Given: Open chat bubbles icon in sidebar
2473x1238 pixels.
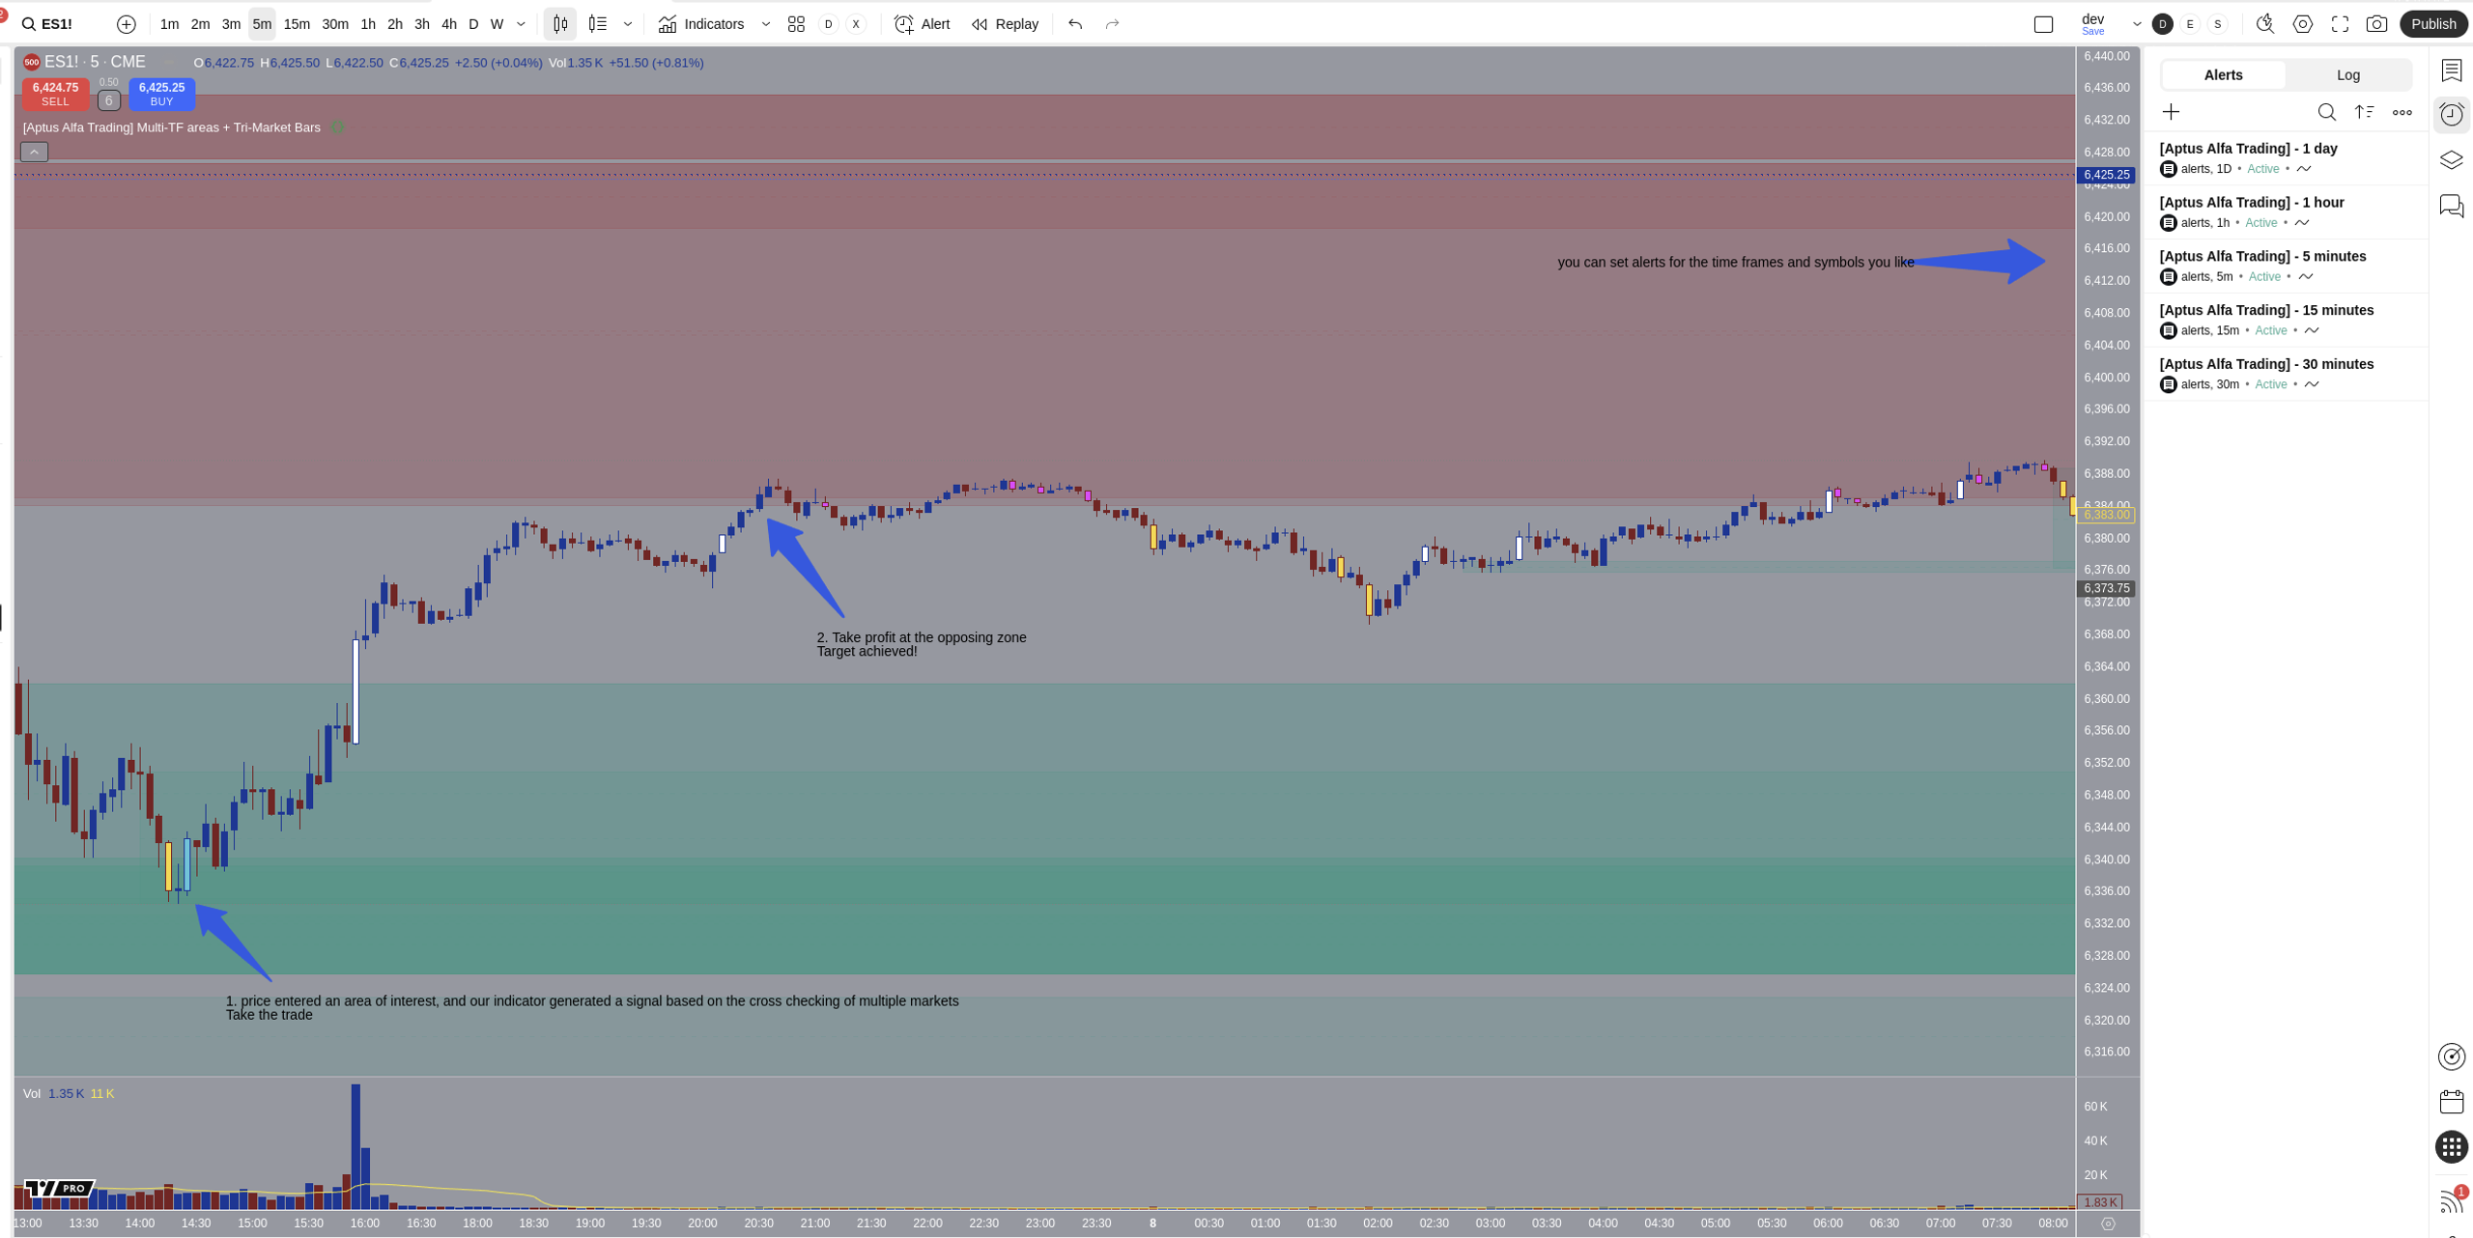Looking at the screenshot, I should pos(2452,206).
